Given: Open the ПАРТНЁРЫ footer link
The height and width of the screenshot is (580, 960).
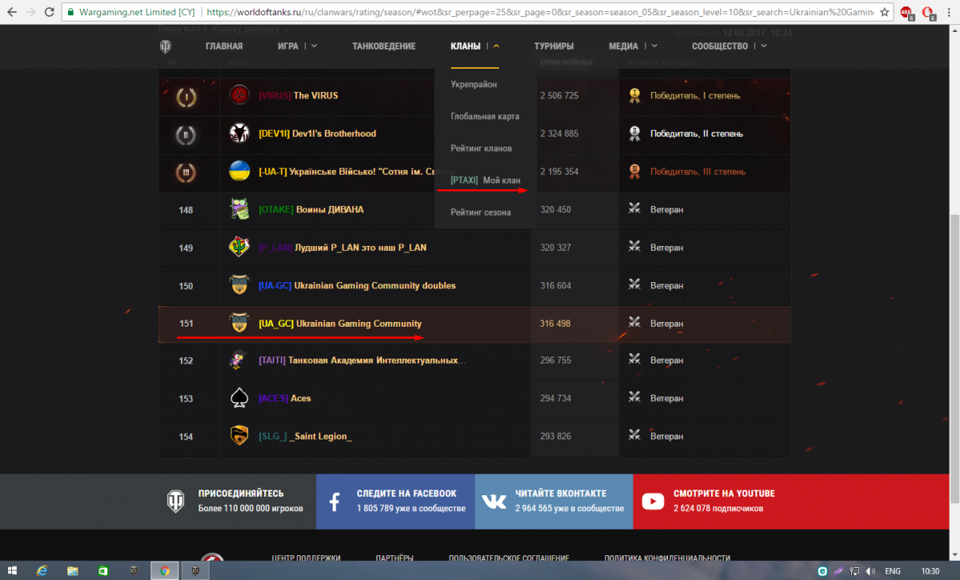Looking at the screenshot, I should (394, 558).
